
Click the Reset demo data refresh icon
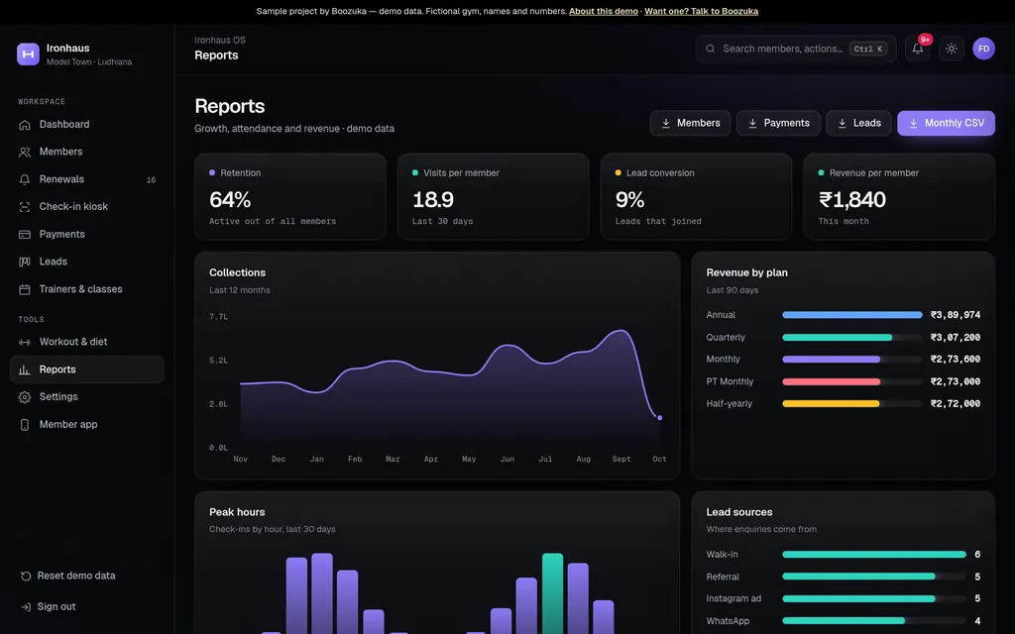tap(26, 576)
